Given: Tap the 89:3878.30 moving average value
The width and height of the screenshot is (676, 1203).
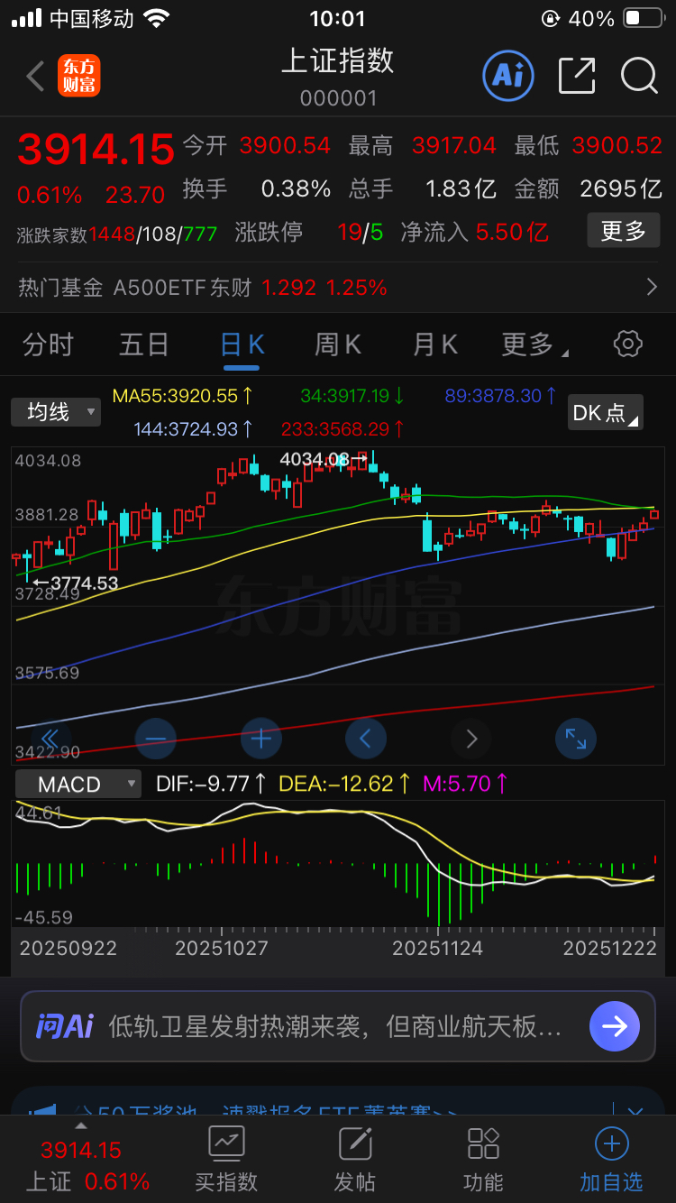Looking at the screenshot, I should pos(501,396).
